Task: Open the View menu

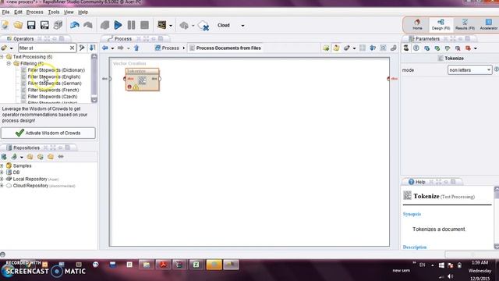Action: (69, 12)
